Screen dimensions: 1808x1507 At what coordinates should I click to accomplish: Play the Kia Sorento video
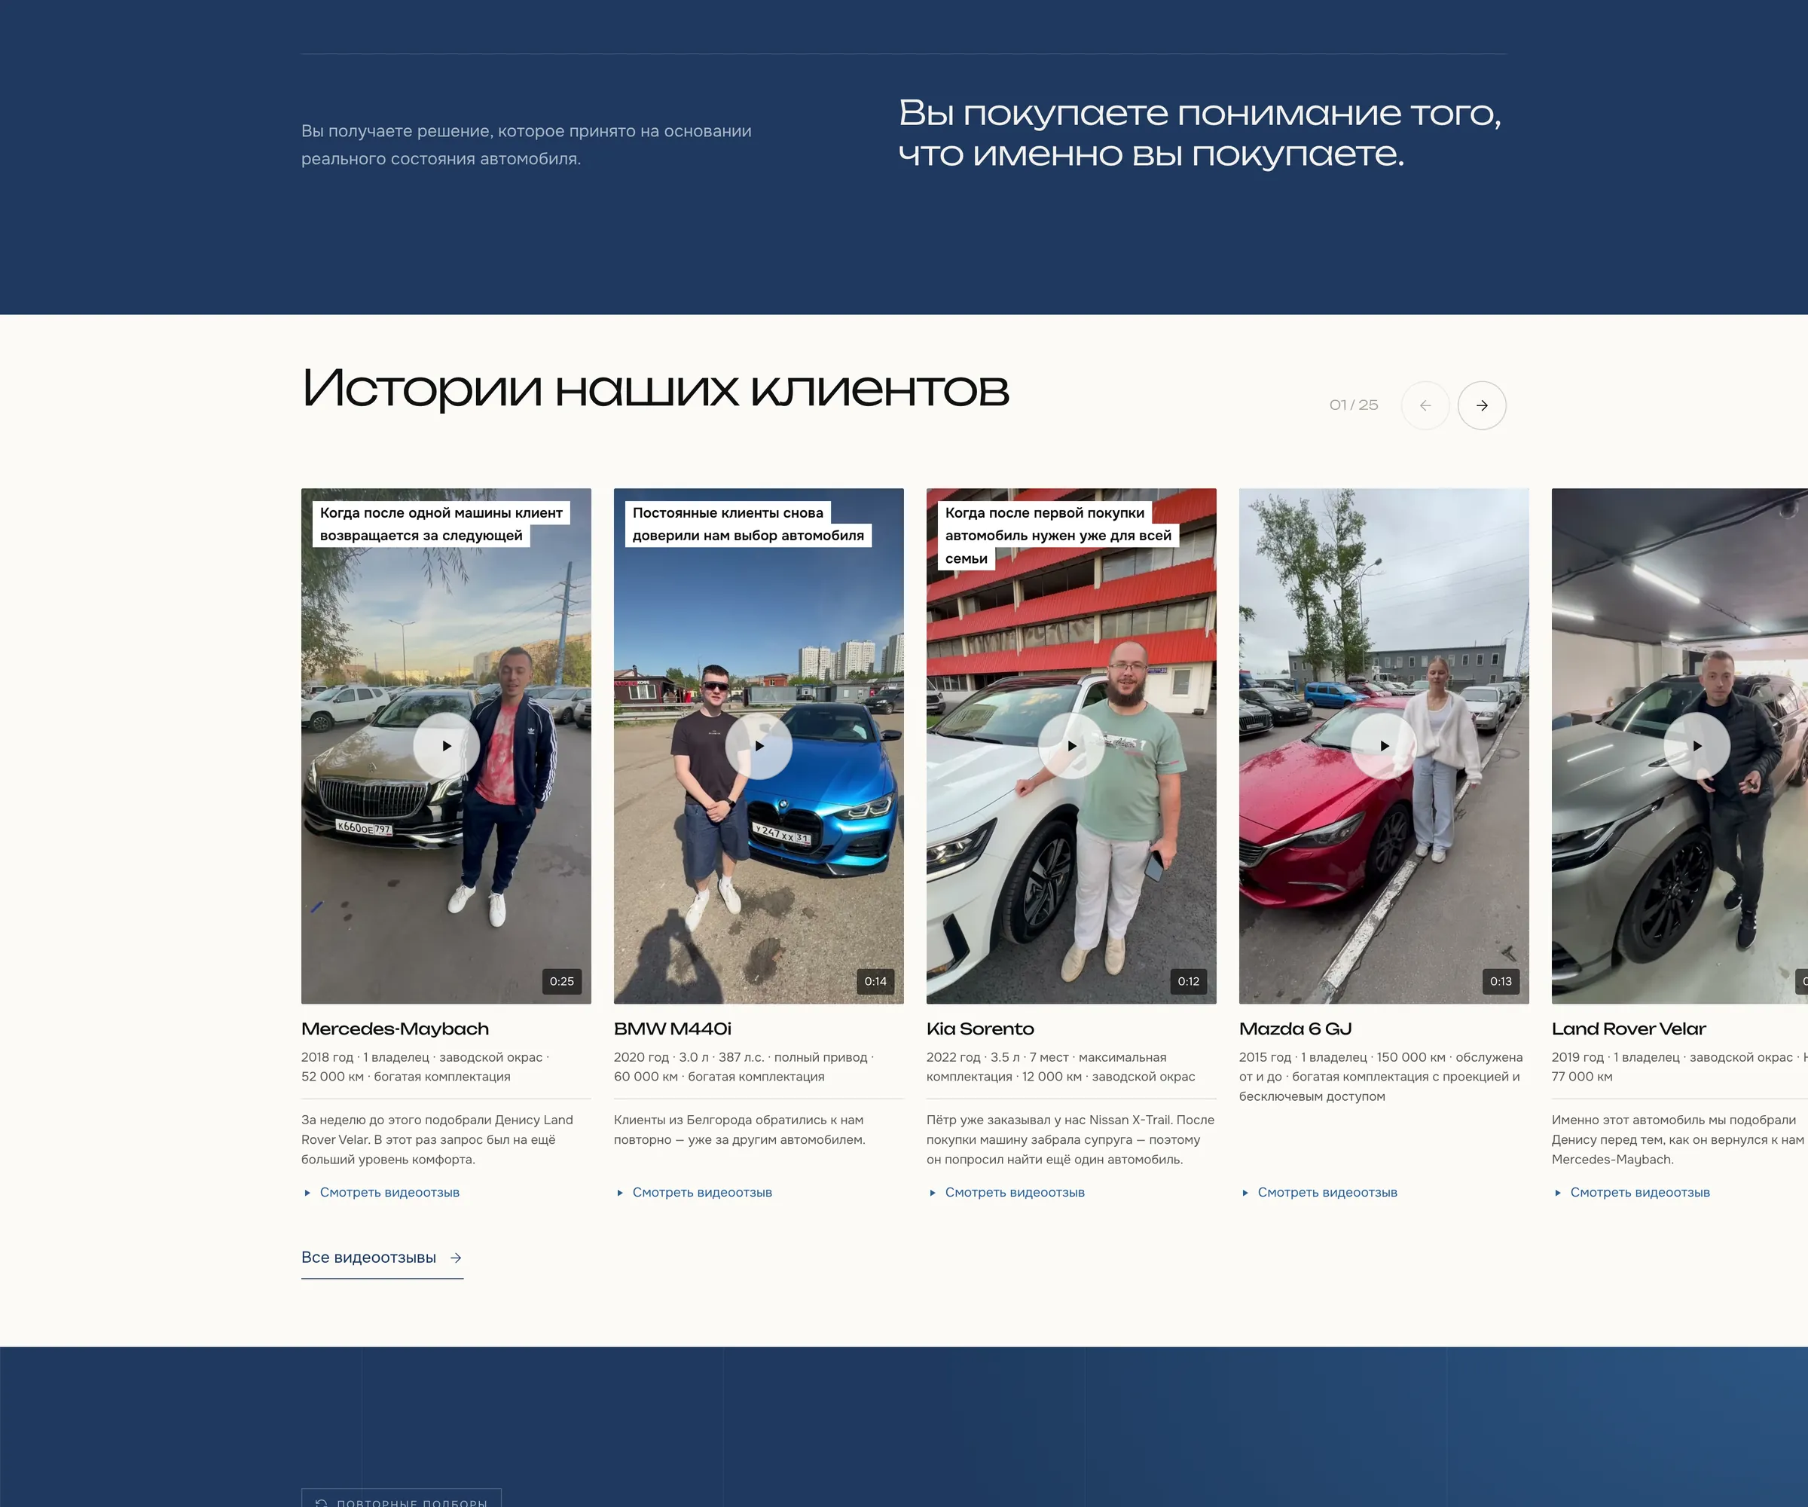(1071, 746)
